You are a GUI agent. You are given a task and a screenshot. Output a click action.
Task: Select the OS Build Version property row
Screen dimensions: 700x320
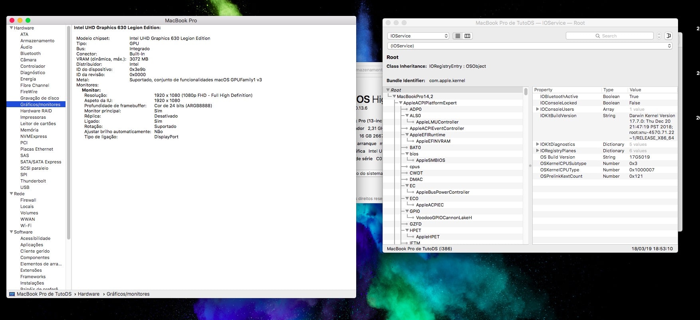click(x=605, y=157)
